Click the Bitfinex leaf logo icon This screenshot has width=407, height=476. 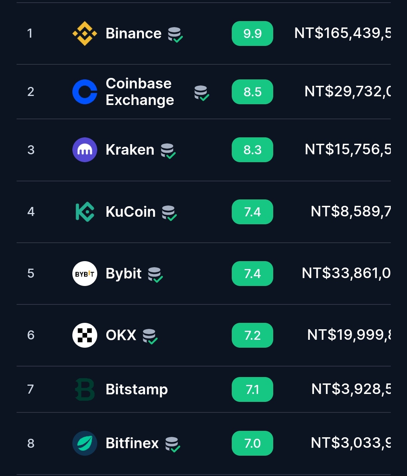(x=85, y=443)
